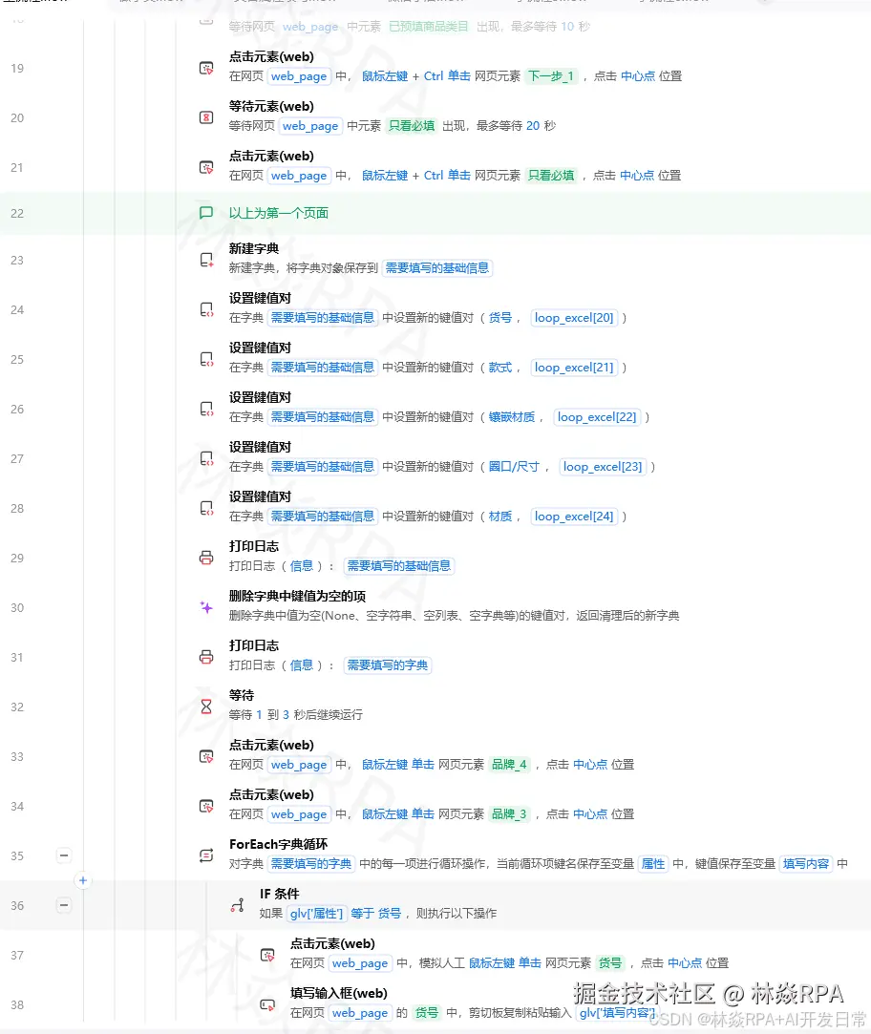Click line number 24
This screenshot has width=871, height=1034.
point(17,310)
